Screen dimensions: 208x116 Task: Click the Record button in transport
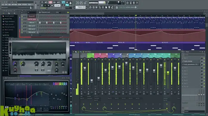click(x=52, y=6)
